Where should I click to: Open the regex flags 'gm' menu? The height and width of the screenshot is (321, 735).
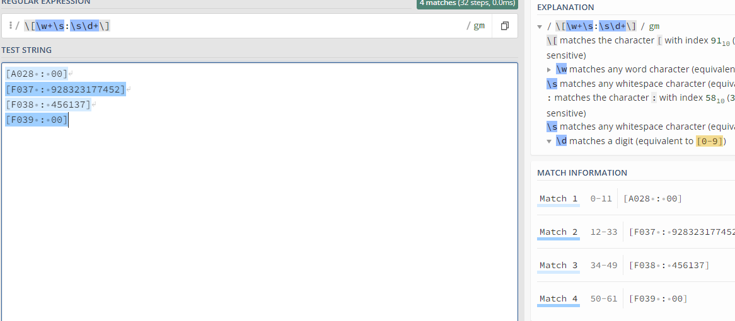point(477,26)
